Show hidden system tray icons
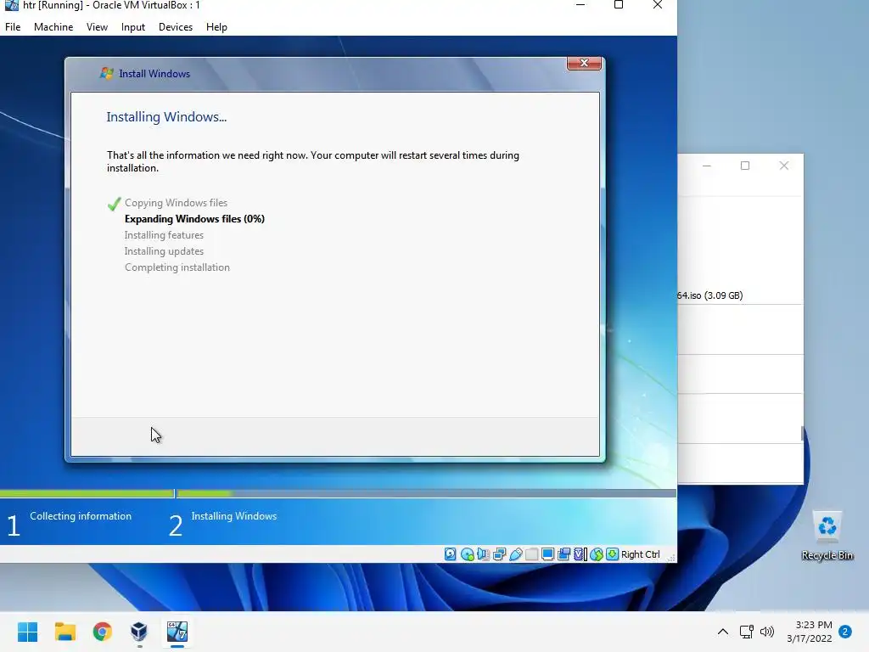This screenshot has width=869, height=652. [723, 632]
